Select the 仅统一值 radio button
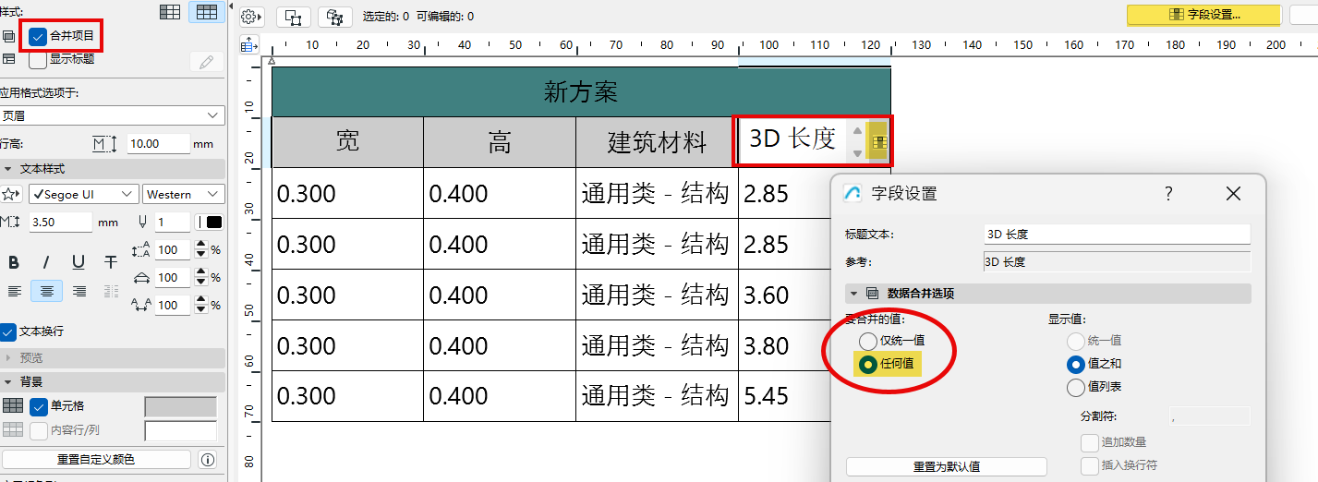Screen dimensions: 1318x482 (x=868, y=341)
